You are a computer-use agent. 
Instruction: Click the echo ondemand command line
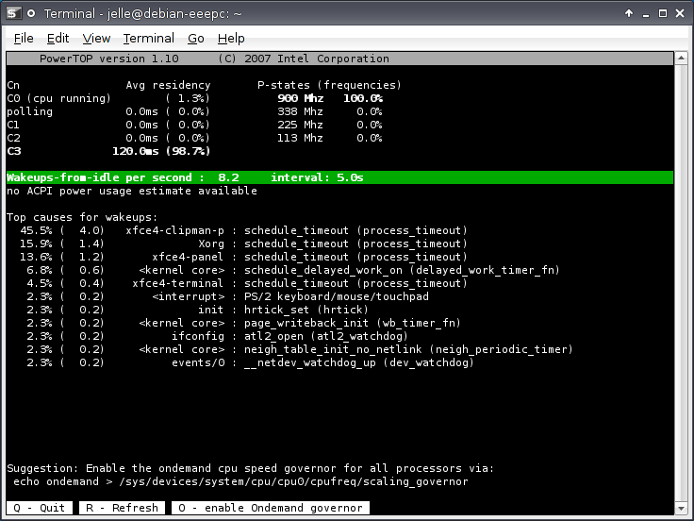[240, 481]
